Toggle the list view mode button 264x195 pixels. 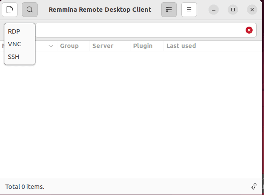169,9
